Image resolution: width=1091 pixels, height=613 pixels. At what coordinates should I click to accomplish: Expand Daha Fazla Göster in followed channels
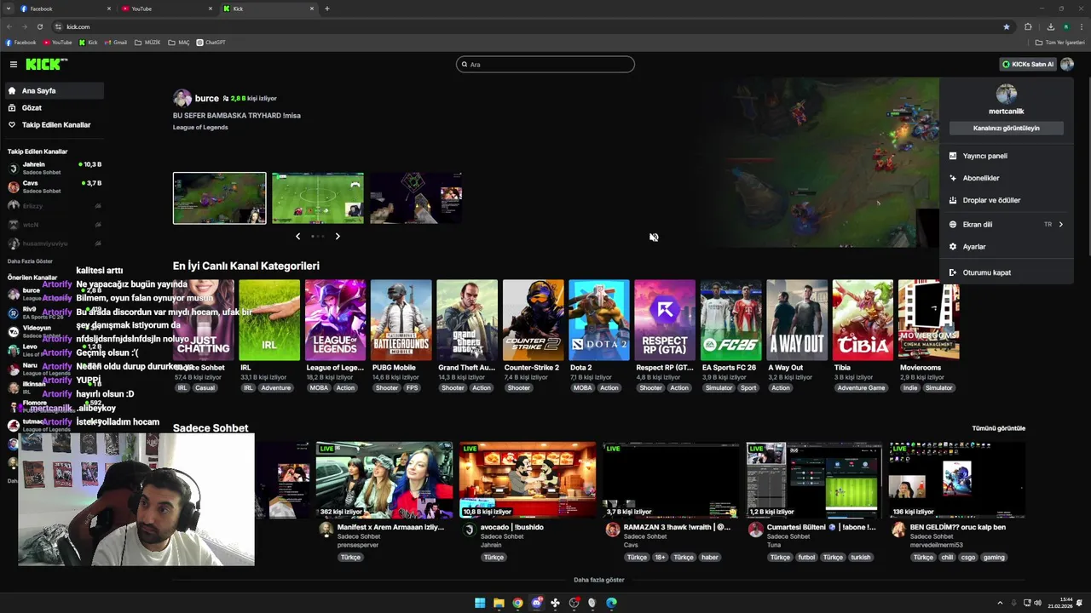(x=30, y=261)
